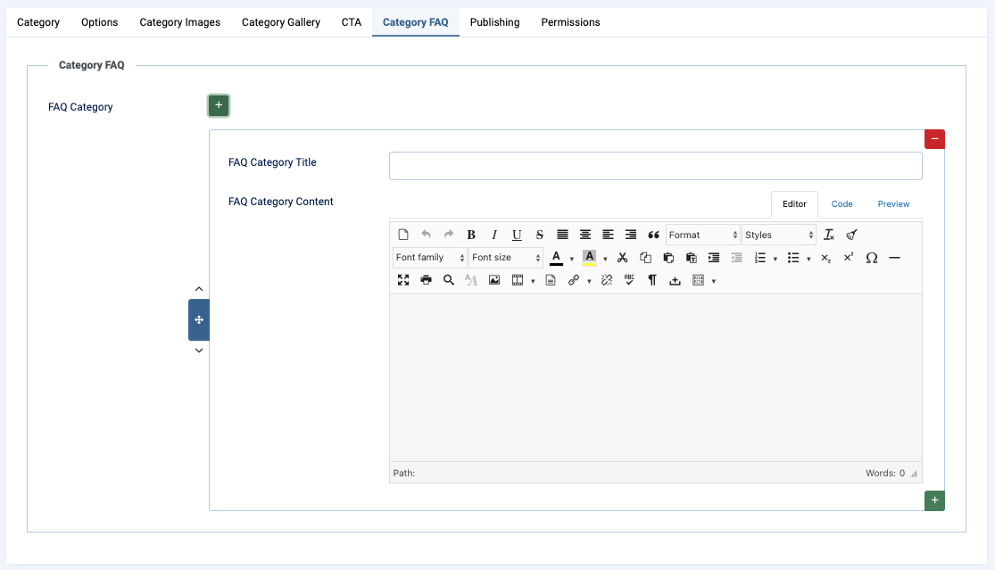Insert an image using the image icon

494,280
